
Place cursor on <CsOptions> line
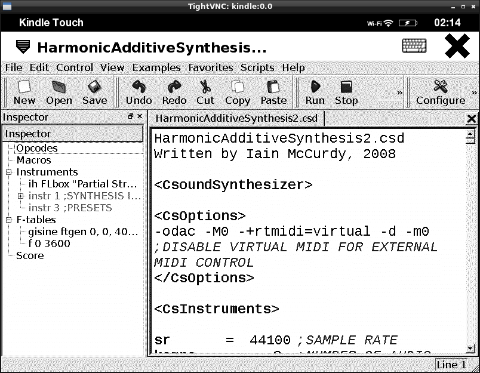200,215
